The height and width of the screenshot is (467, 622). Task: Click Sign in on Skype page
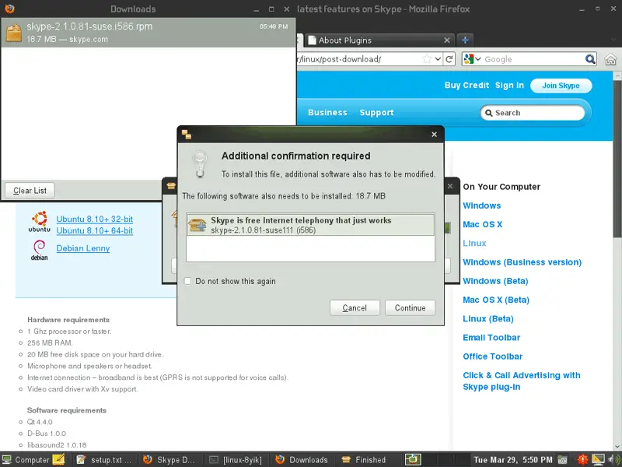(x=509, y=86)
